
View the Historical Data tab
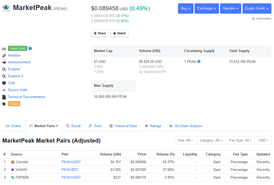click(123, 126)
